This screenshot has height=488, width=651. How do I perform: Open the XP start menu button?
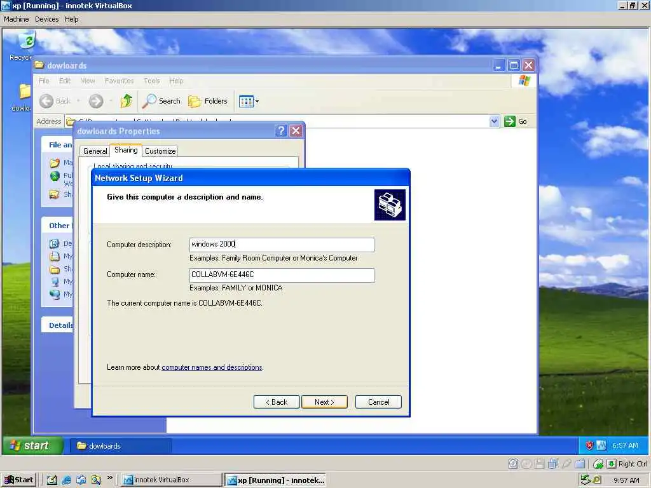(32, 445)
